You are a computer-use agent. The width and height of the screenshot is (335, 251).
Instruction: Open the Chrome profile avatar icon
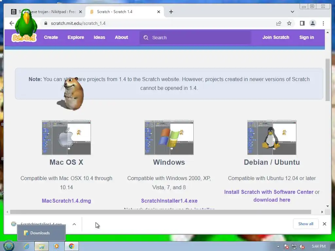point(312,23)
